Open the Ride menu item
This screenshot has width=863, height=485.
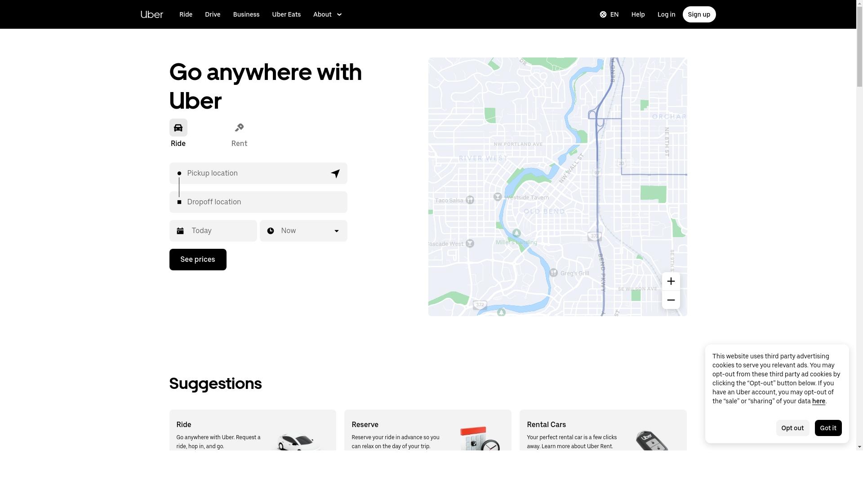(186, 14)
